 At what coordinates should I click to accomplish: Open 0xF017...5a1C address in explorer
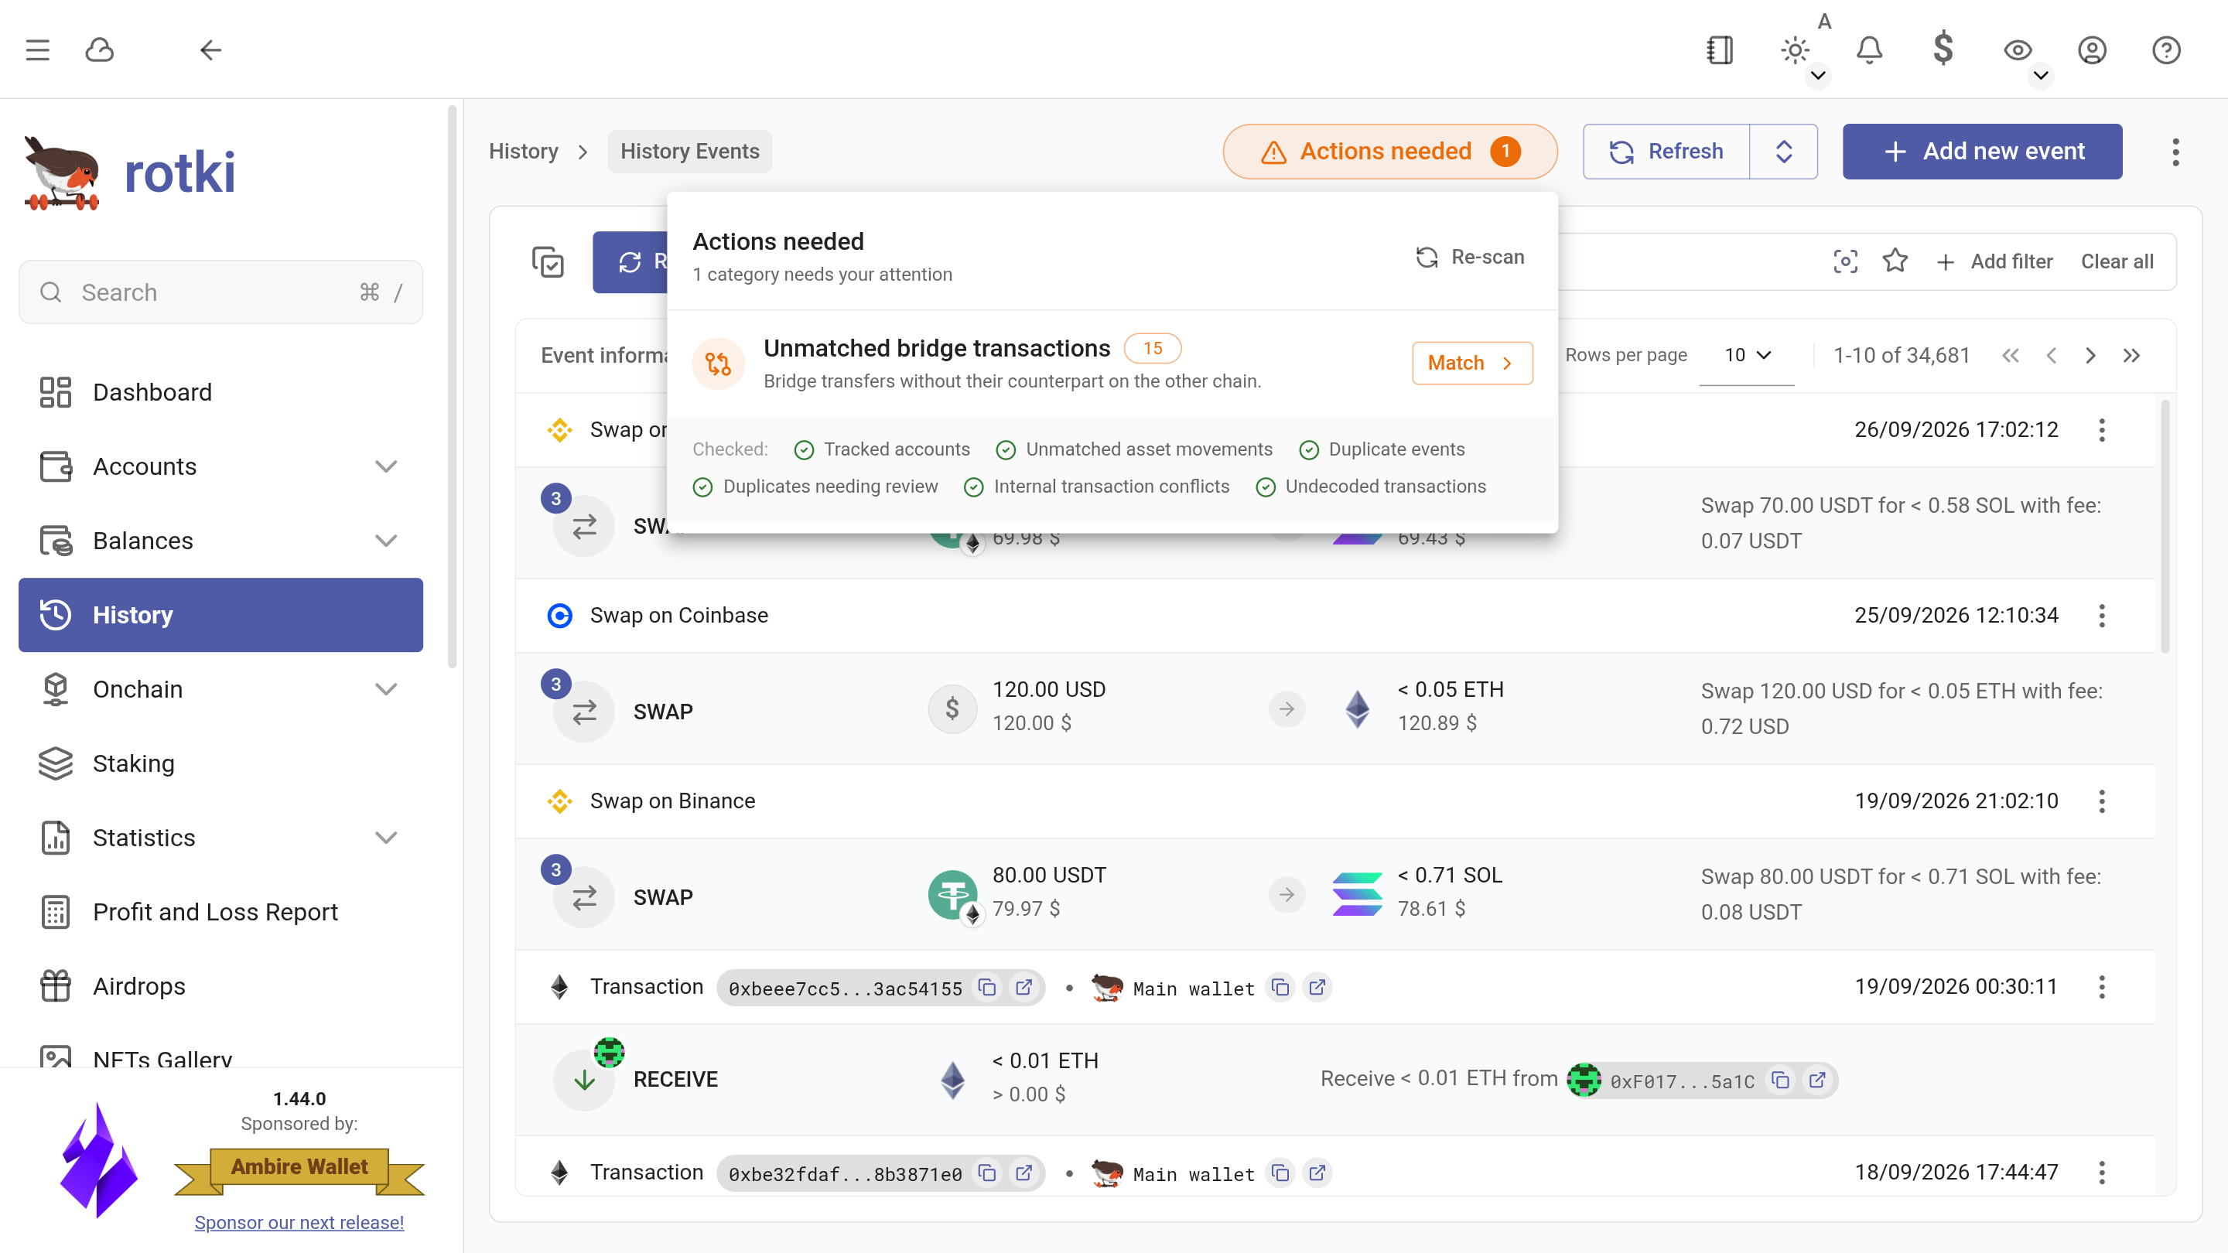[1817, 1080]
